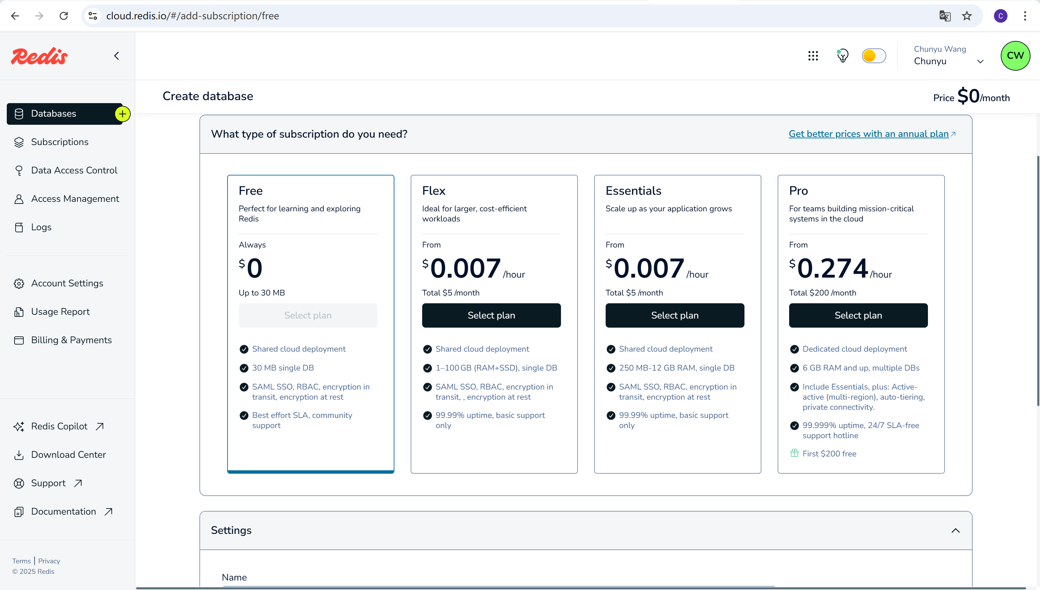Click the Data Access Control key icon
The image size is (1040, 590).
pyautogui.click(x=19, y=171)
